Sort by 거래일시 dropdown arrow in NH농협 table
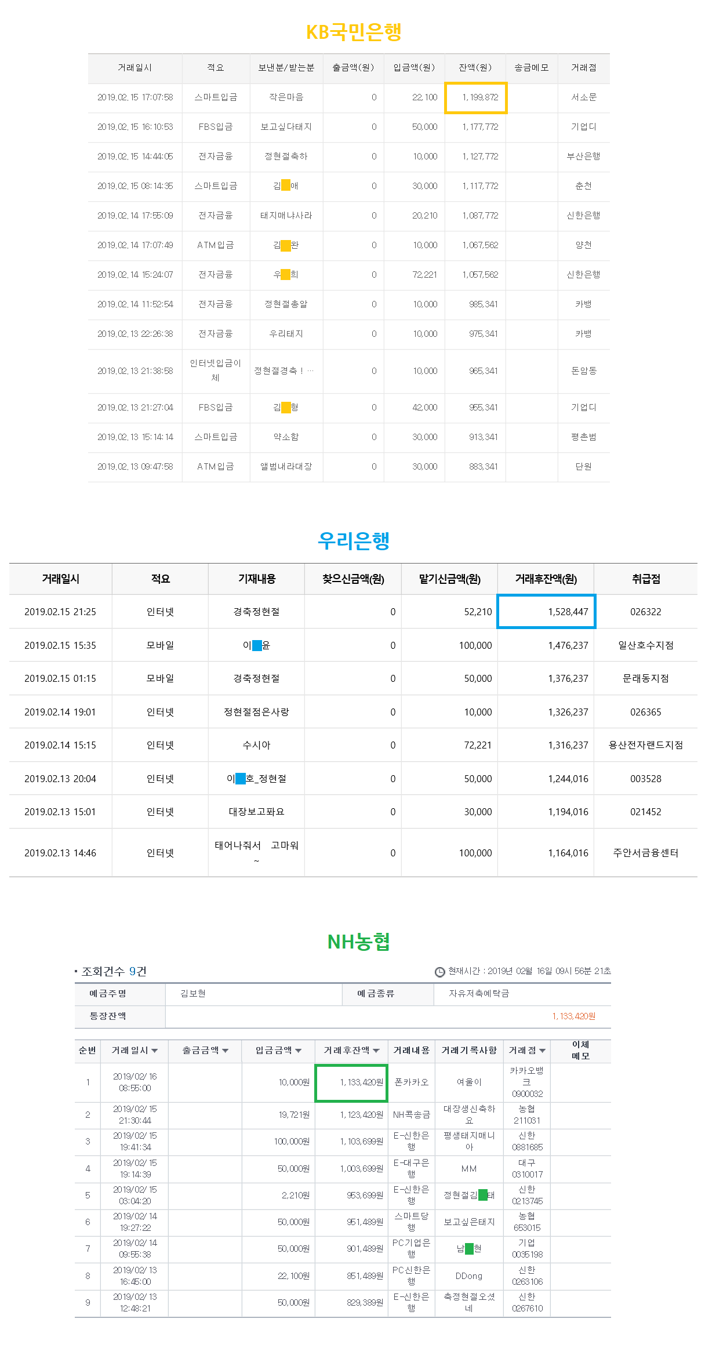The image size is (705, 1348). point(154,1051)
